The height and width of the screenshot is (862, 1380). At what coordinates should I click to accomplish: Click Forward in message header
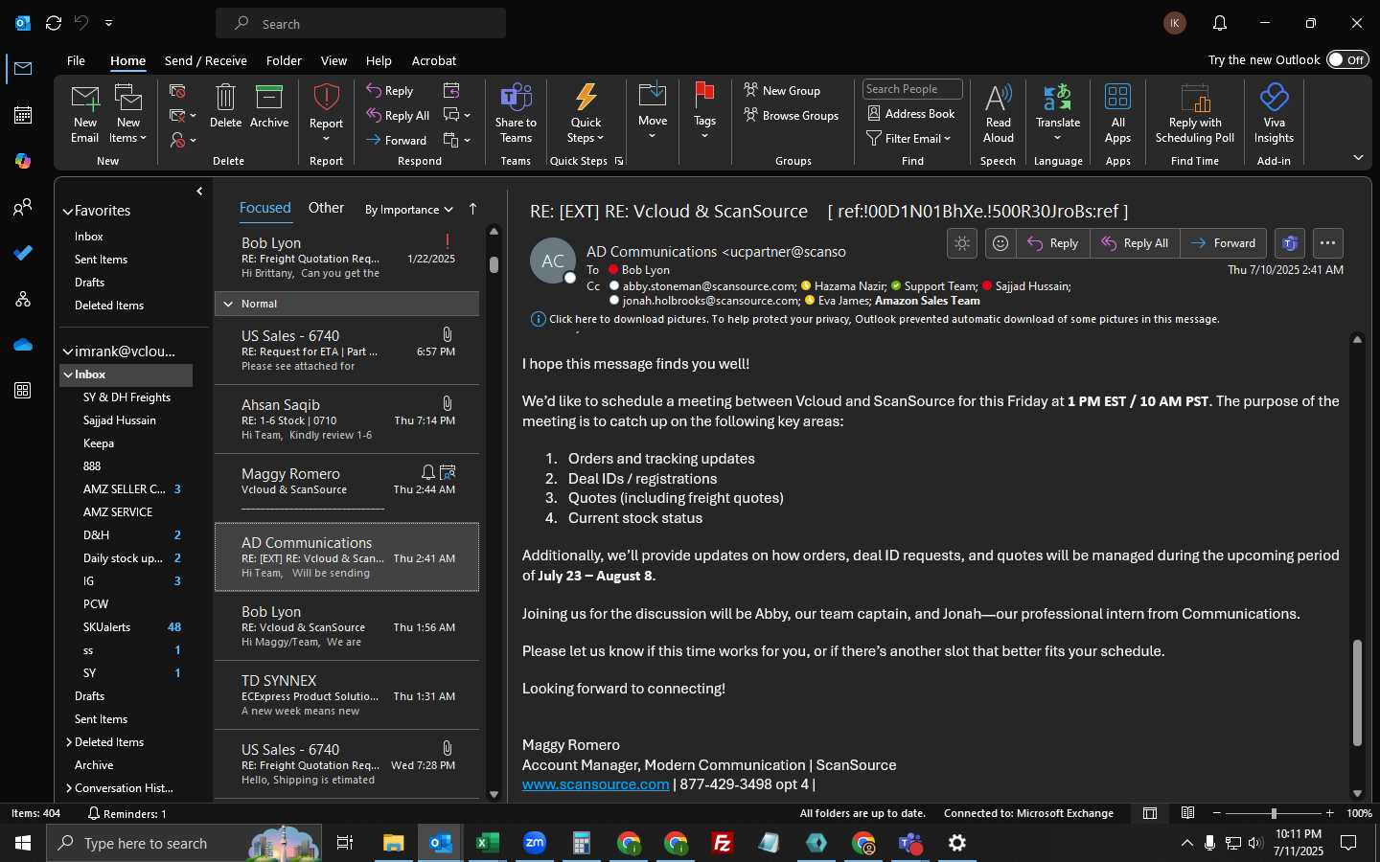pos(1223,243)
